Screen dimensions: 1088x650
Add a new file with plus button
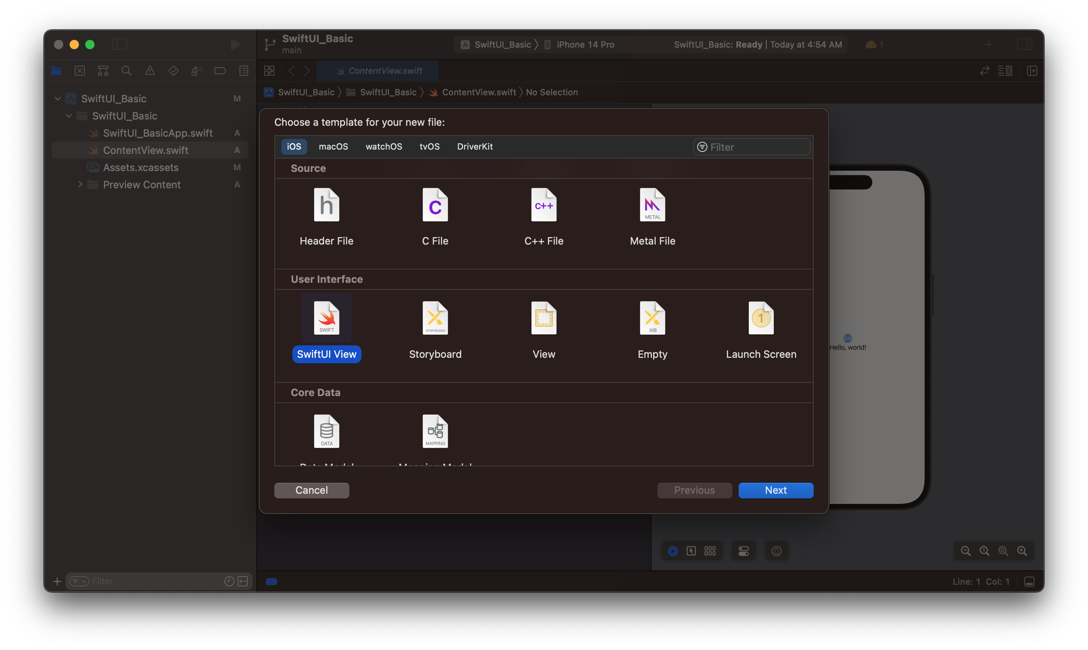coord(57,581)
